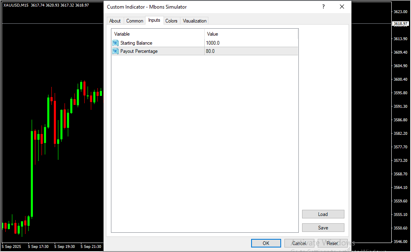Close the Mbons Simulator dialog
The width and height of the screenshot is (411, 252).
click(342, 7)
